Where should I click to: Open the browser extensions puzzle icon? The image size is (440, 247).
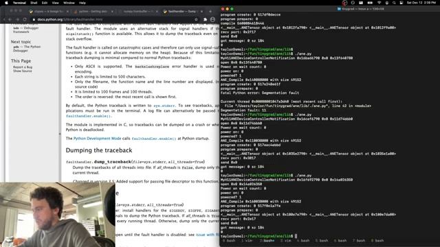[205, 19]
